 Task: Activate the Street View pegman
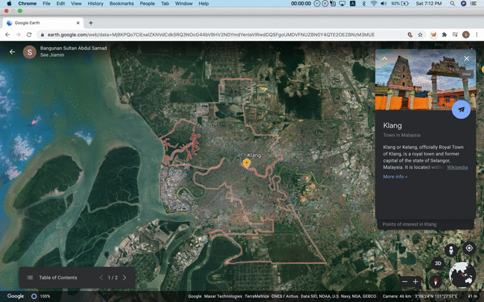(x=451, y=250)
